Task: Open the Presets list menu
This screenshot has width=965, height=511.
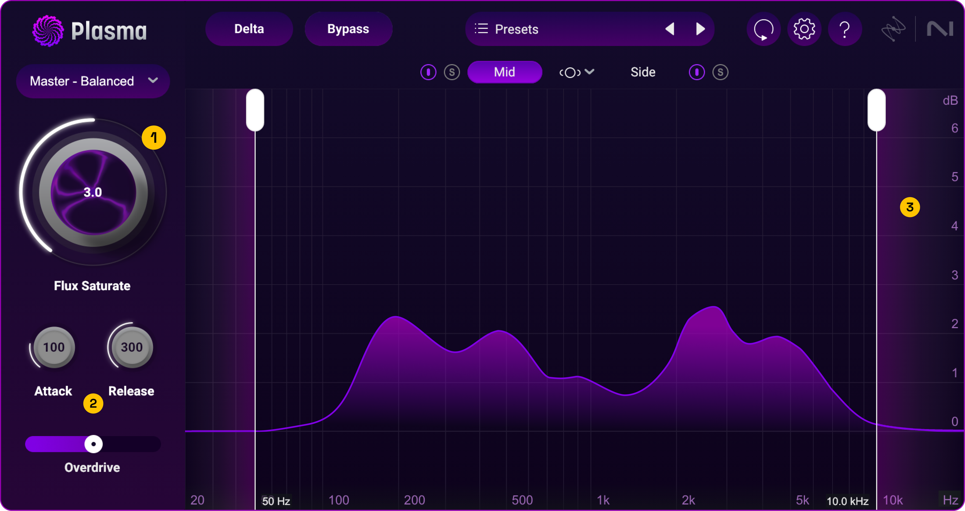Action: click(506, 29)
